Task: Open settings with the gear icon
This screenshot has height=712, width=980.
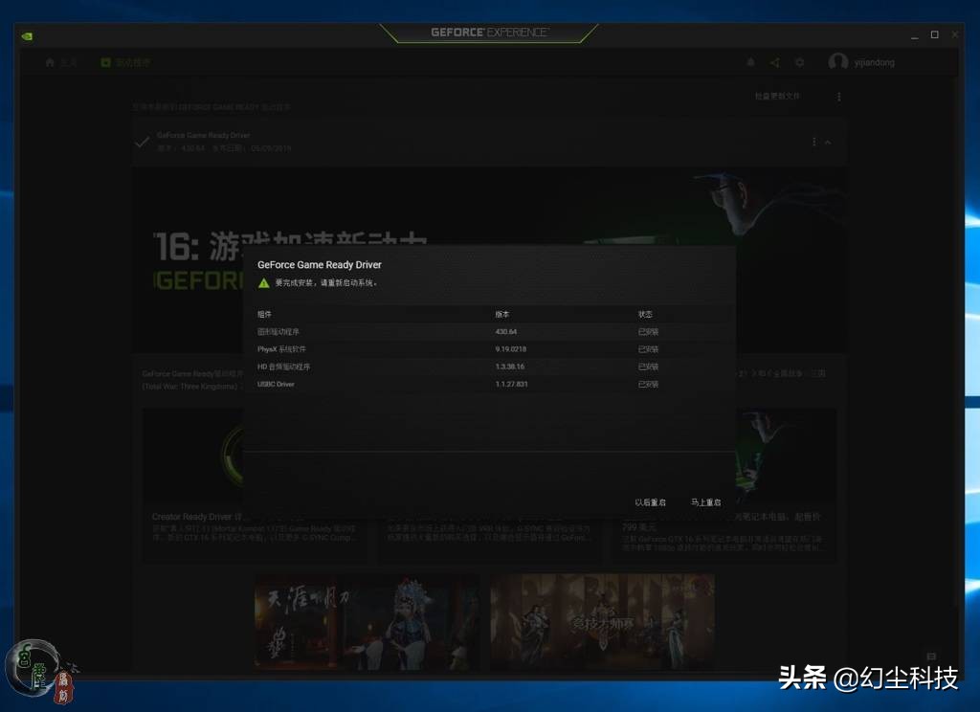Action: coord(800,62)
